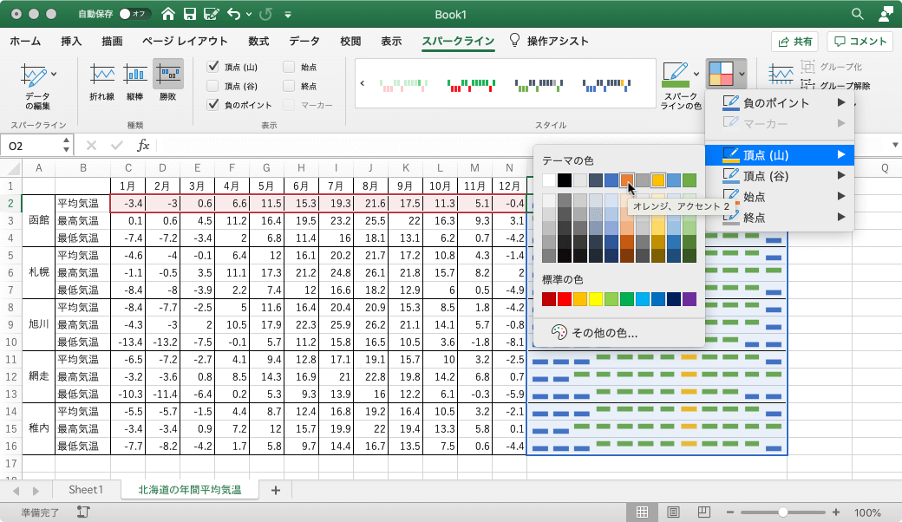
Task: Open その他の色 more colors option
Action: [605, 332]
